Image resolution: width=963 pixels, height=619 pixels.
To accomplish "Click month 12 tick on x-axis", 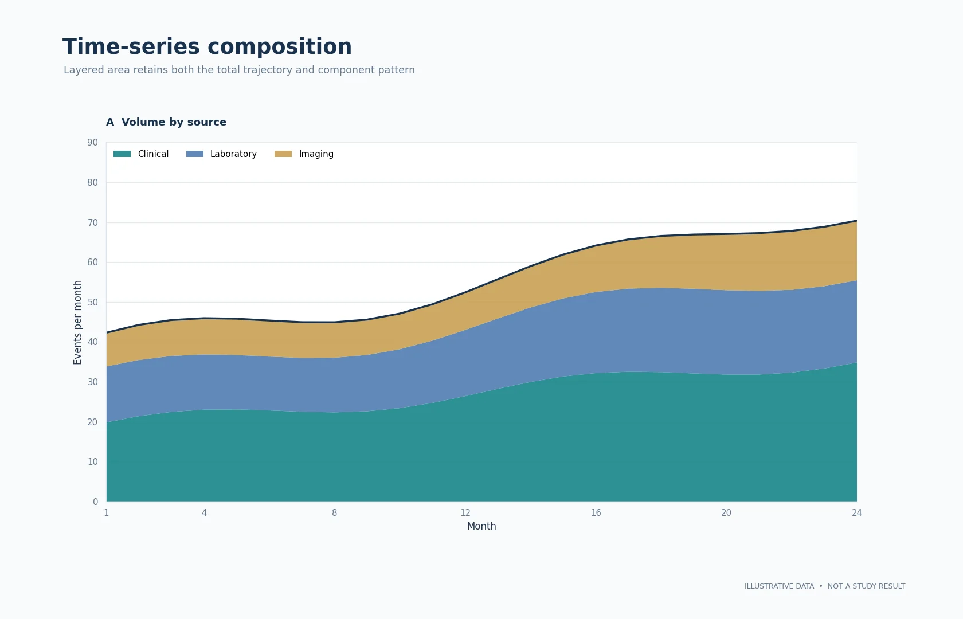I will pyautogui.click(x=465, y=513).
